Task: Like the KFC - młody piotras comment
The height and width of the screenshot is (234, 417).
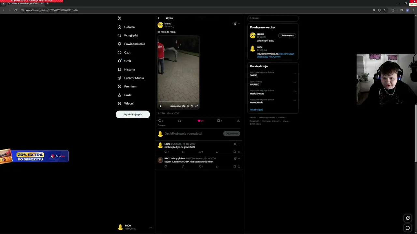Action: pyautogui.click(x=201, y=166)
